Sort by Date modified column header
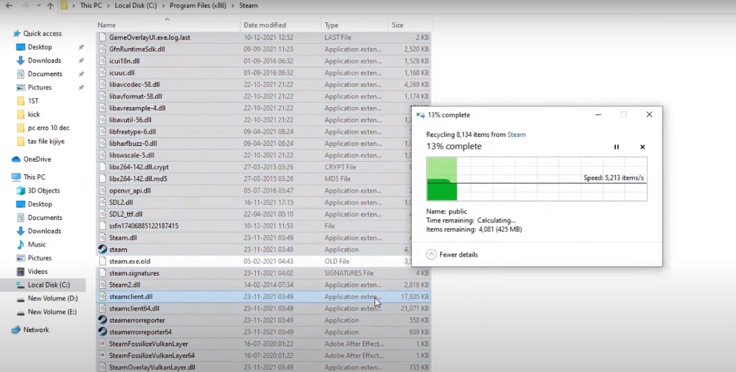The width and height of the screenshot is (736, 372). [265, 25]
